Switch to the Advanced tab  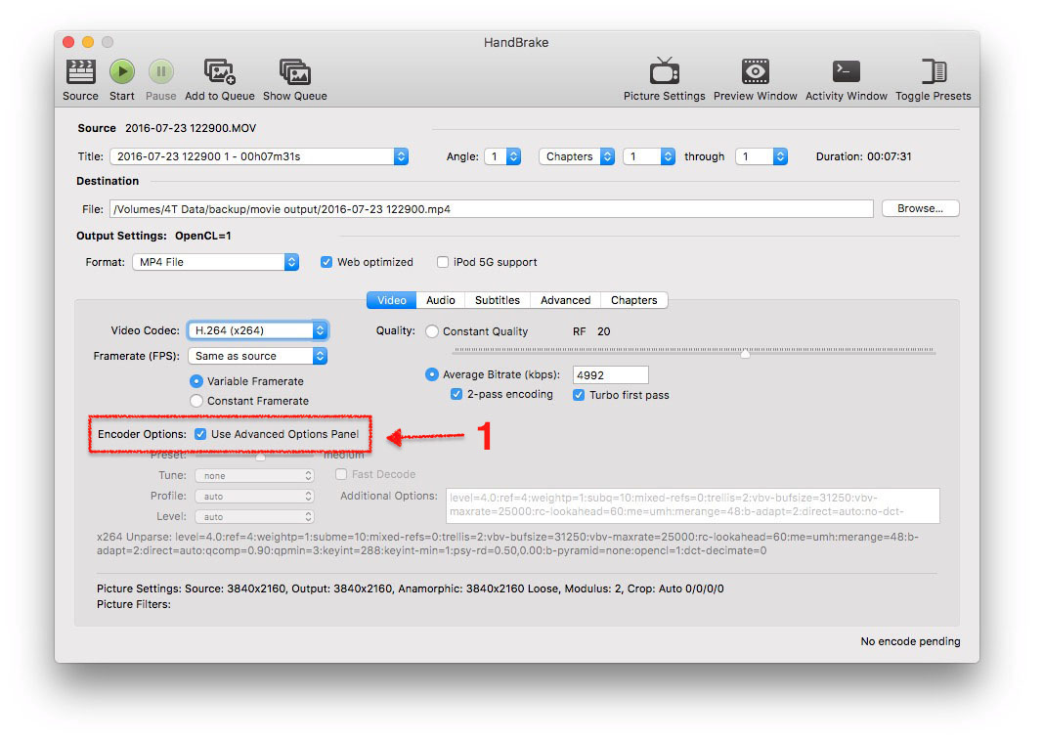tap(565, 300)
